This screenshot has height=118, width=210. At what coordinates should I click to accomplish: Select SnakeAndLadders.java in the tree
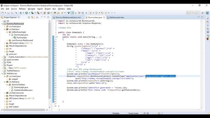23,90
